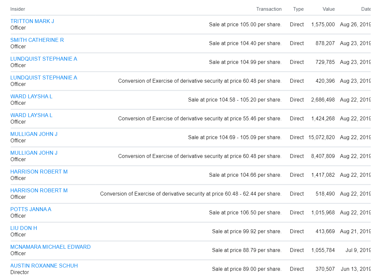373x275 pixels.
Task: Open LUNDQUIST STEPHANIE A link in 104.99 sale row
Action: (44, 59)
